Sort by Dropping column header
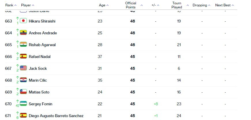 [202, 5]
